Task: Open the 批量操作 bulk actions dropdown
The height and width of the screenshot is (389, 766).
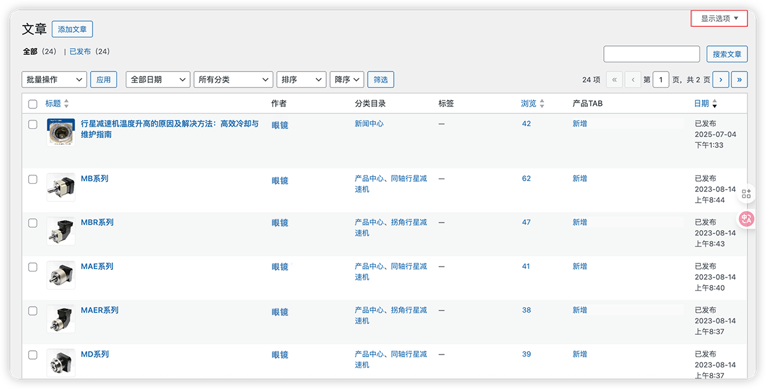Action: (x=54, y=80)
